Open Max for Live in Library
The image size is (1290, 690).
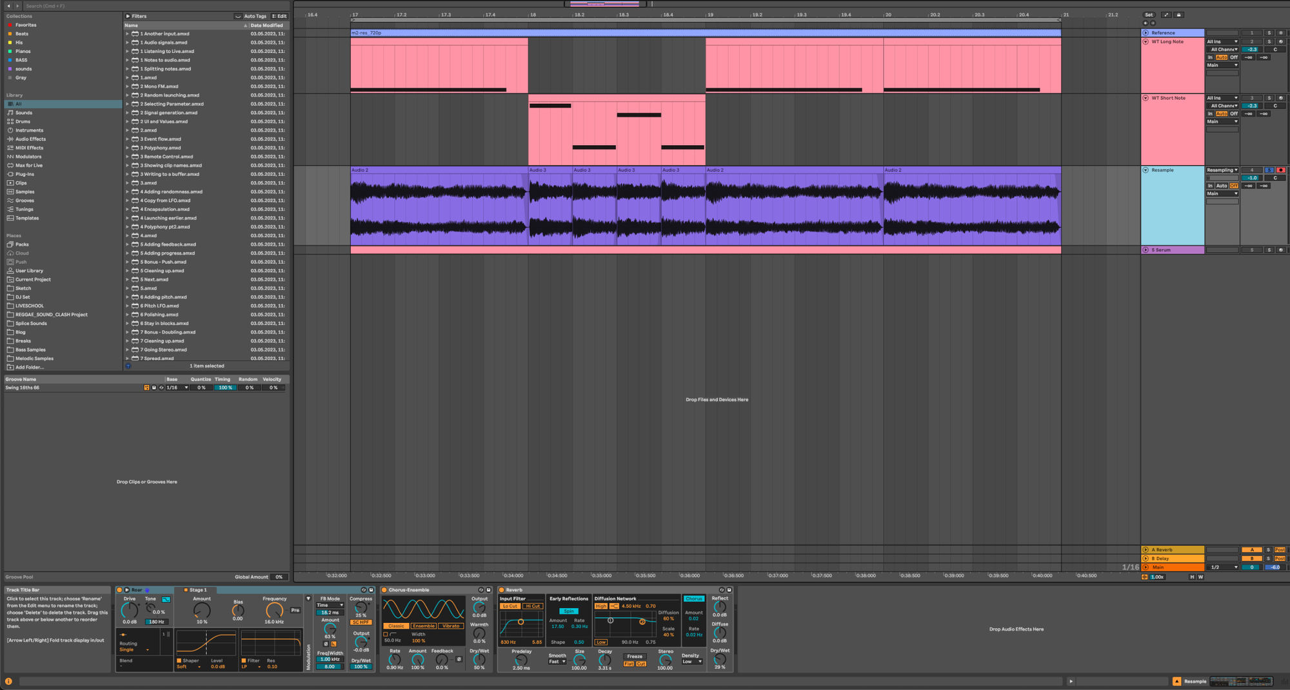click(x=28, y=166)
